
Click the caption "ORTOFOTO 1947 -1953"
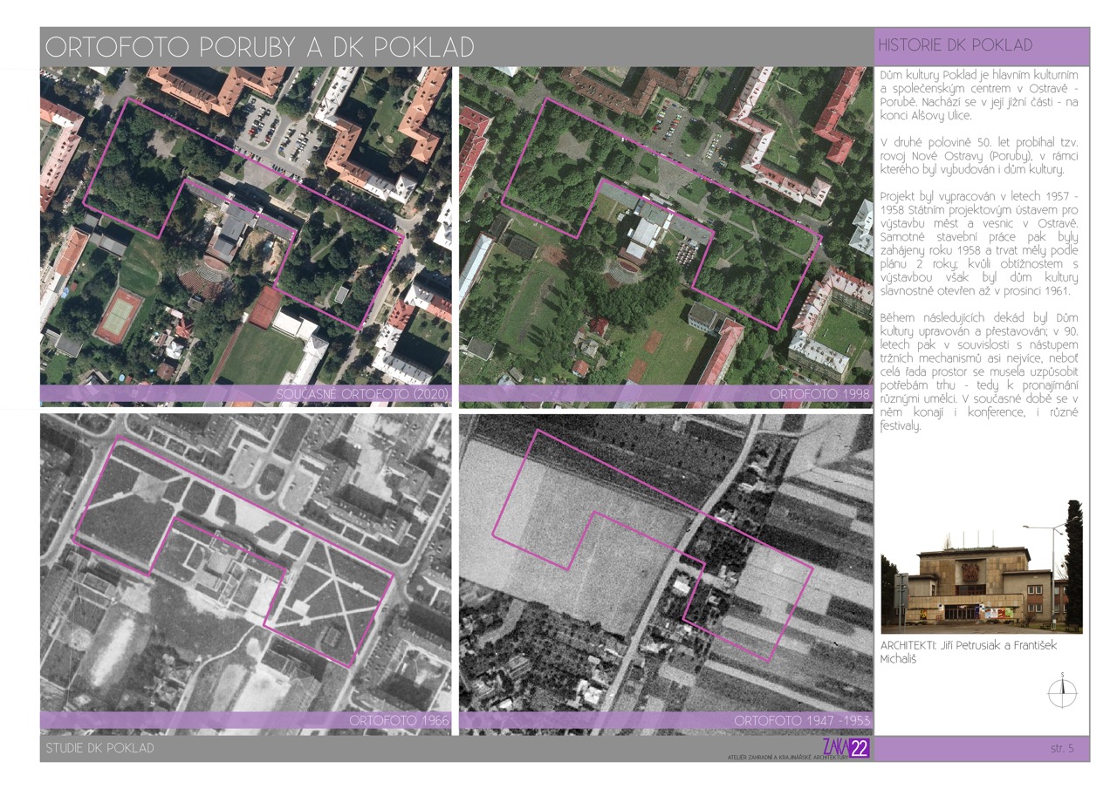coord(801,721)
